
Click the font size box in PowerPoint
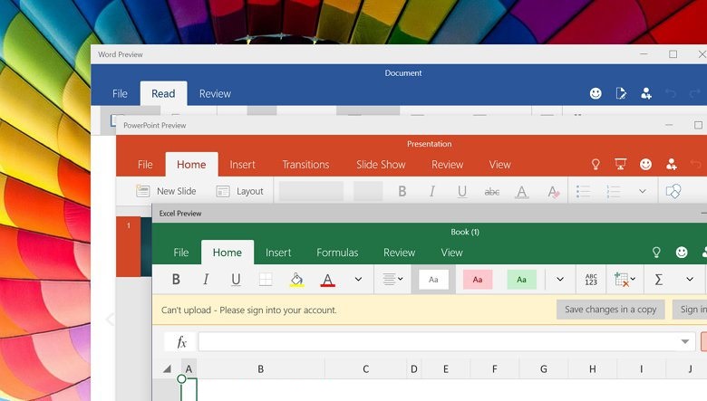pos(368,191)
